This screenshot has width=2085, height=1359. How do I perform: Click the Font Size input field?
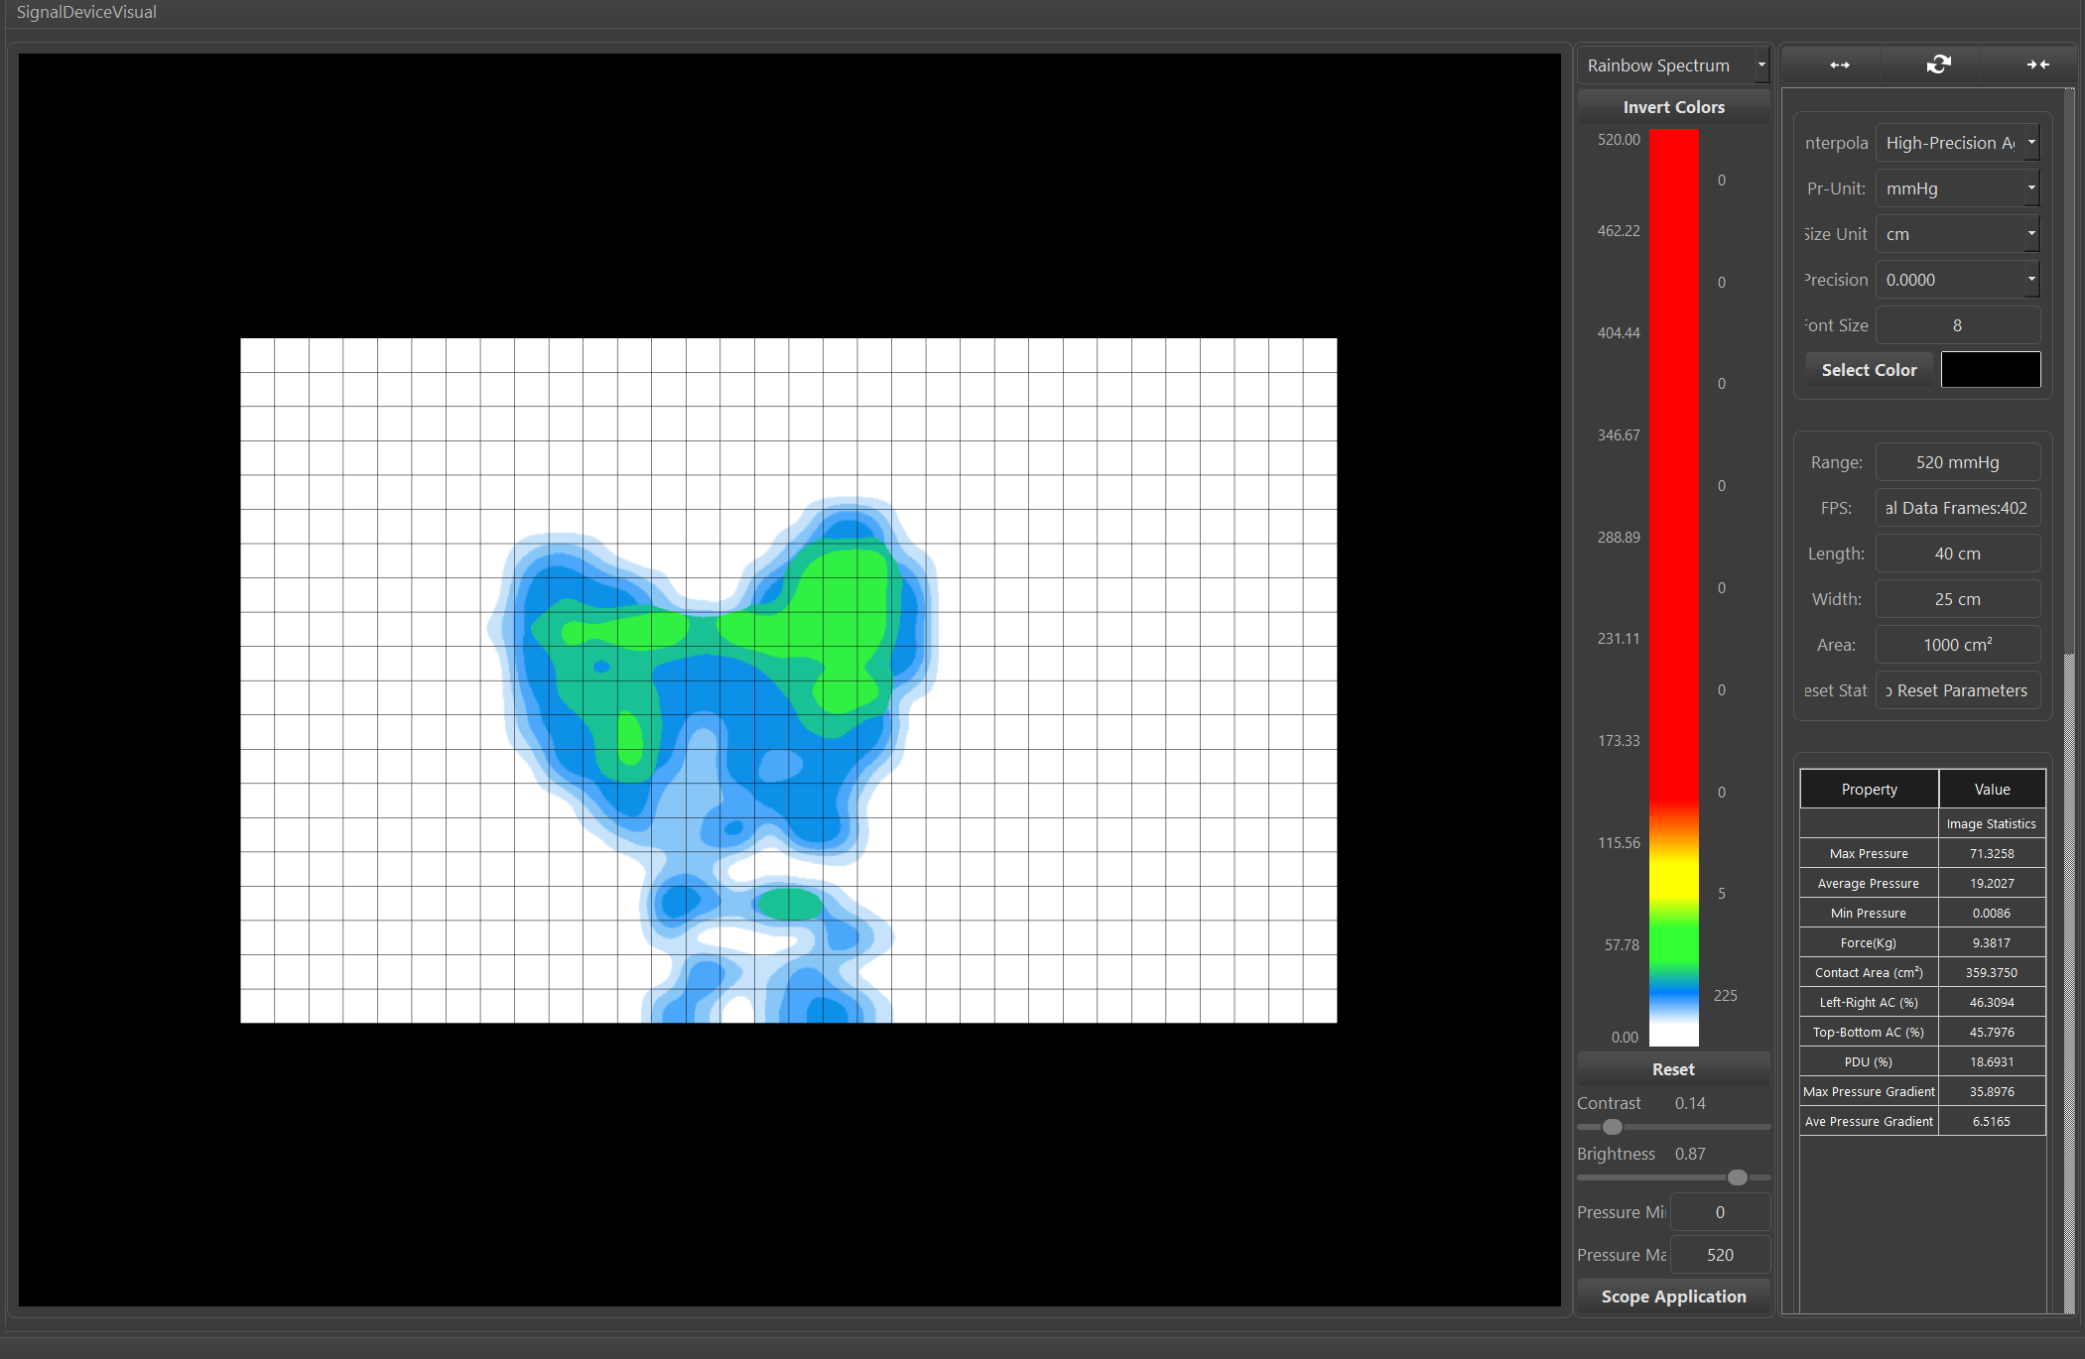1957,325
